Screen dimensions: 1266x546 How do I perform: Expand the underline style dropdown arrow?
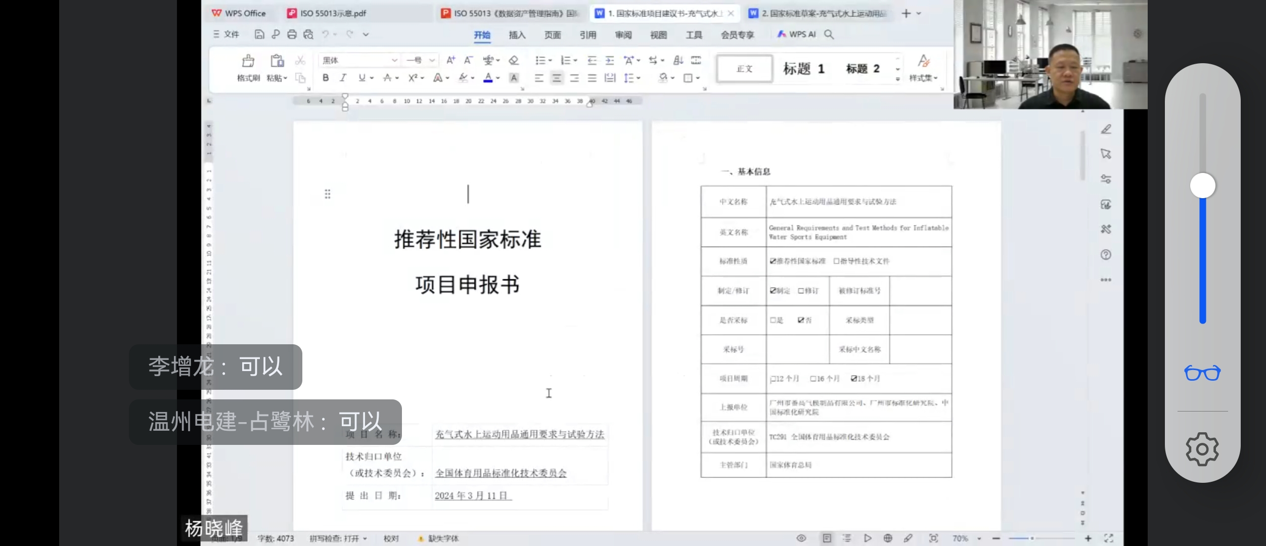pos(372,78)
